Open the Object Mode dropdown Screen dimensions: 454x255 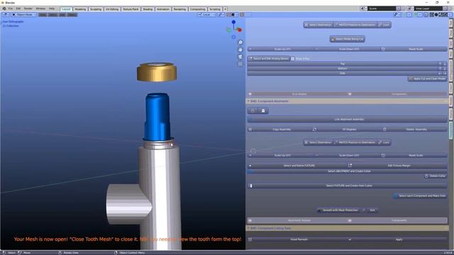point(23,14)
